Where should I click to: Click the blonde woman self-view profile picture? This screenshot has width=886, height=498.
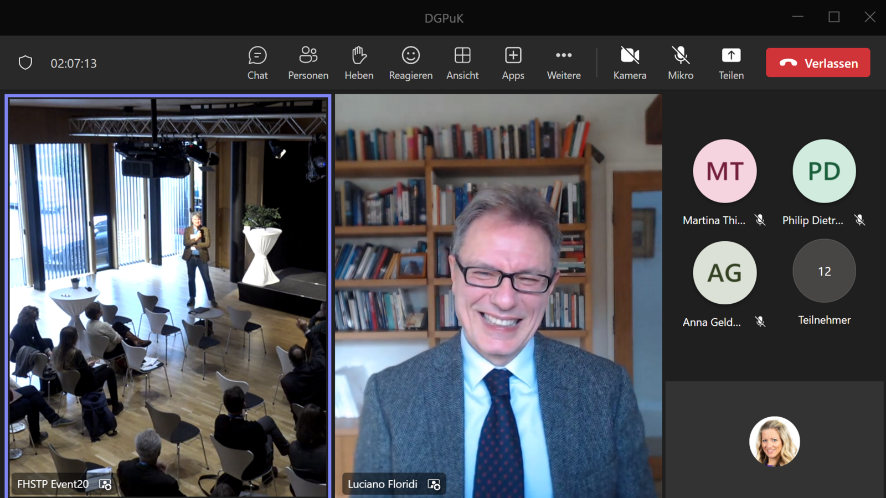[x=774, y=442]
